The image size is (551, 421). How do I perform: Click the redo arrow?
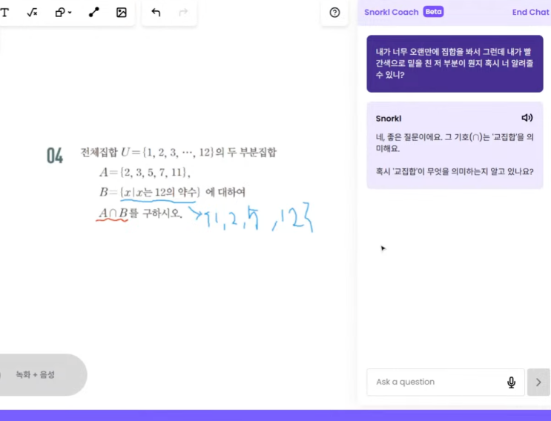click(x=183, y=13)
